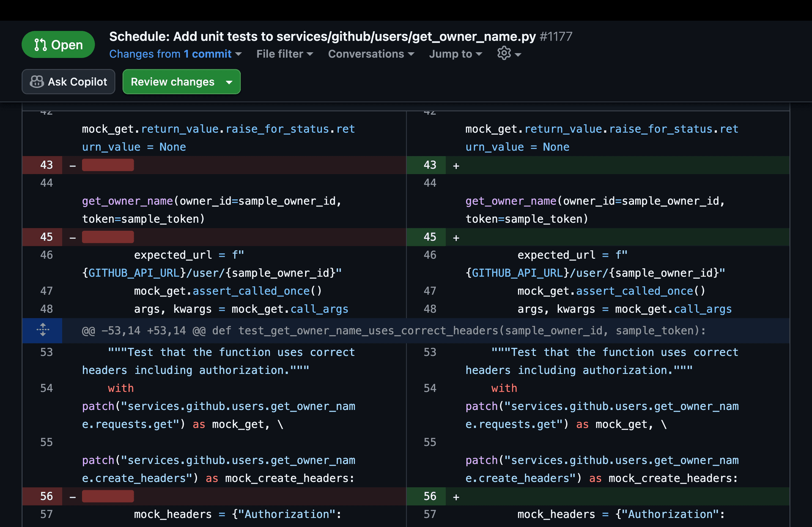Click left line number 48
This screenshot has height=527, width=812.
(x=46, y=309)
